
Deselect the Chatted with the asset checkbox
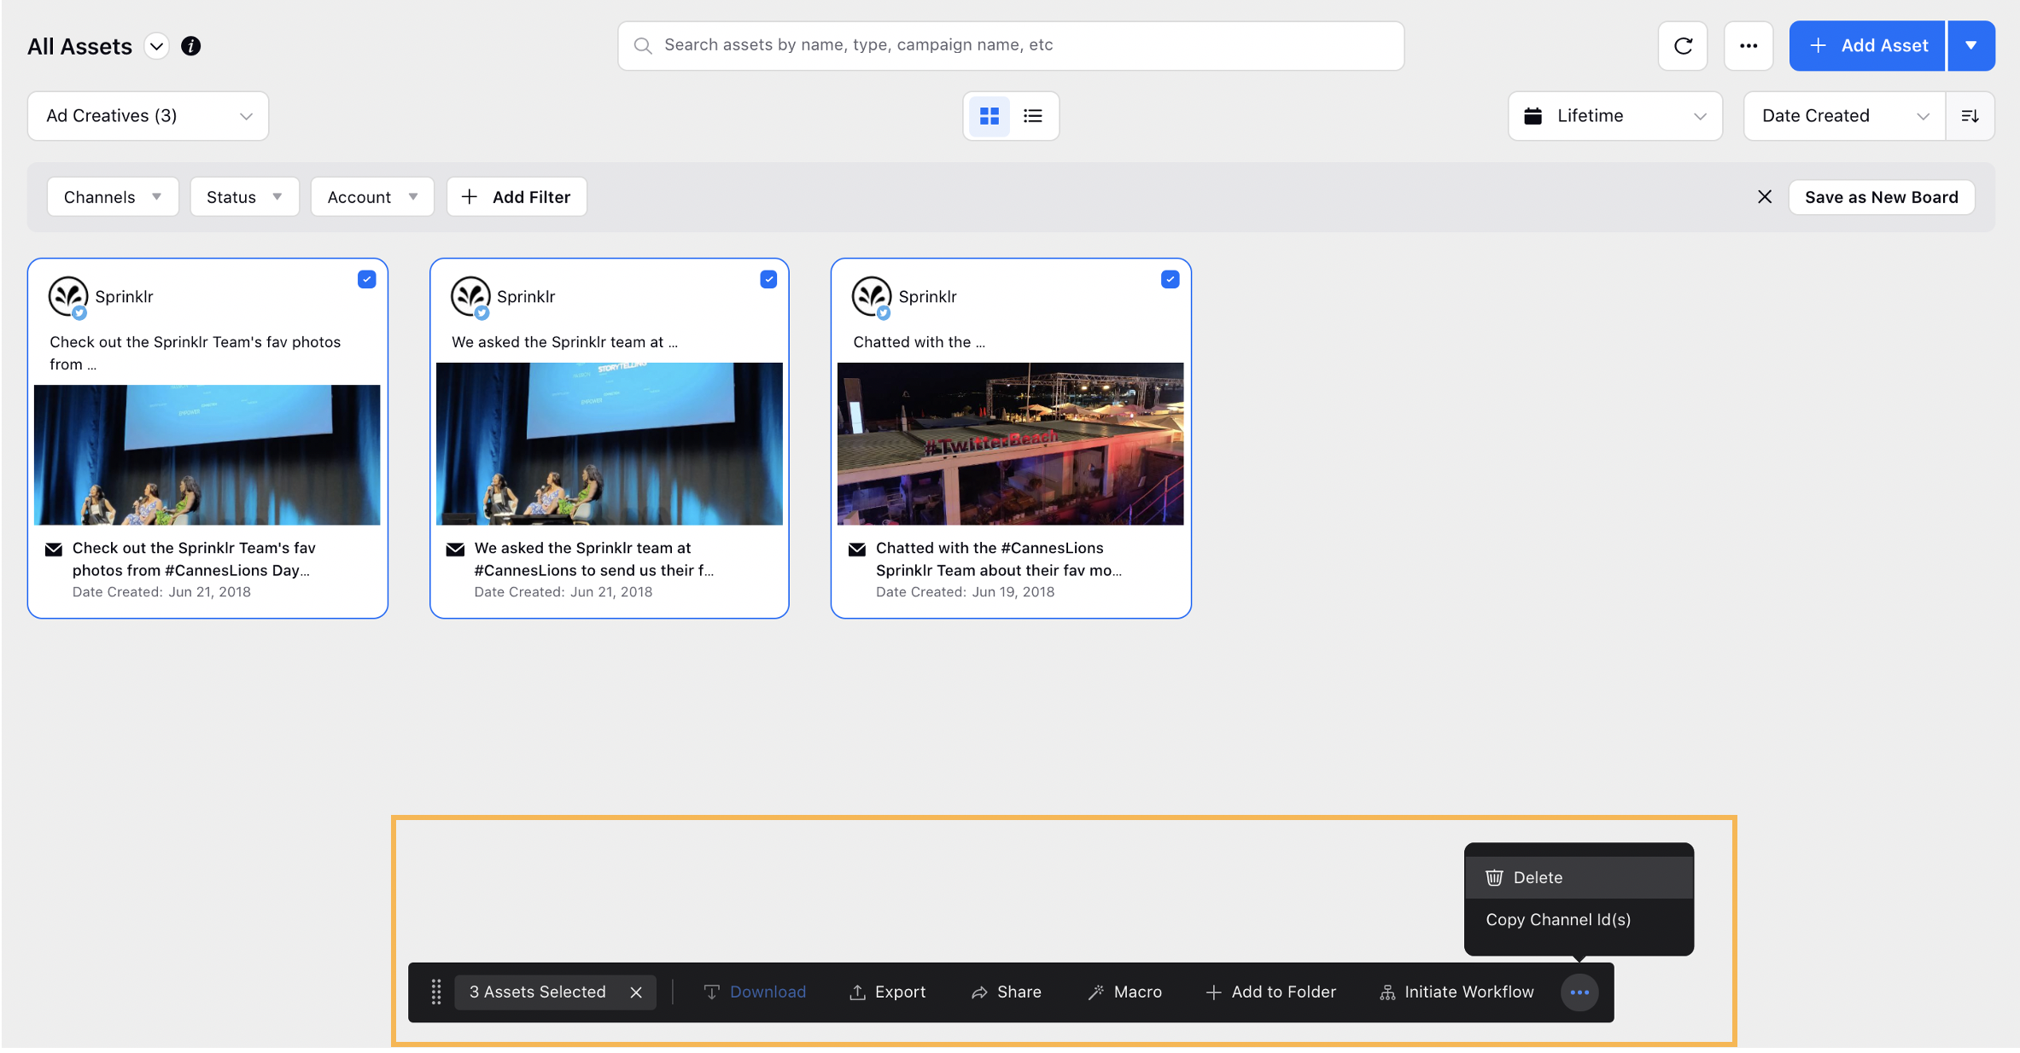click(1170, 279)
